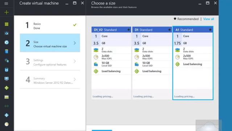Click 'Loading pricing...' in D1 card

click(x=144, y=96)
